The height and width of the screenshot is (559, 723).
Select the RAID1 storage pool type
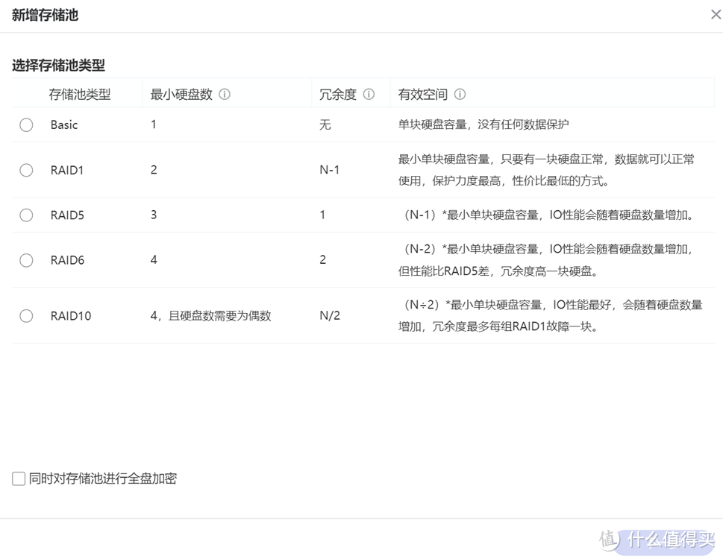coord(26,170)
